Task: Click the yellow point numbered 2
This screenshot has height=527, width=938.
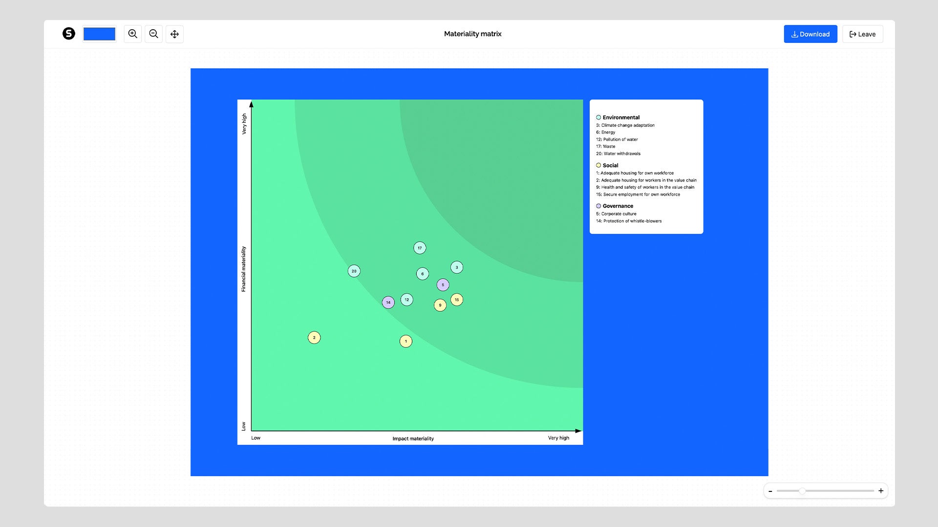Action: point(314,338)
